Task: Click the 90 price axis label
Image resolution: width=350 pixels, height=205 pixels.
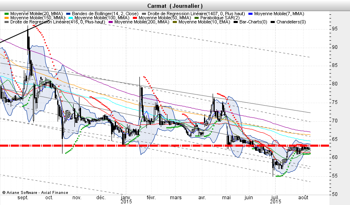Action: pos(335,47)
